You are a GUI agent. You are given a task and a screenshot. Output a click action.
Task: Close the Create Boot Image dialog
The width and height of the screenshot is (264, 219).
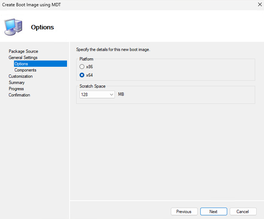coord(259,5)
